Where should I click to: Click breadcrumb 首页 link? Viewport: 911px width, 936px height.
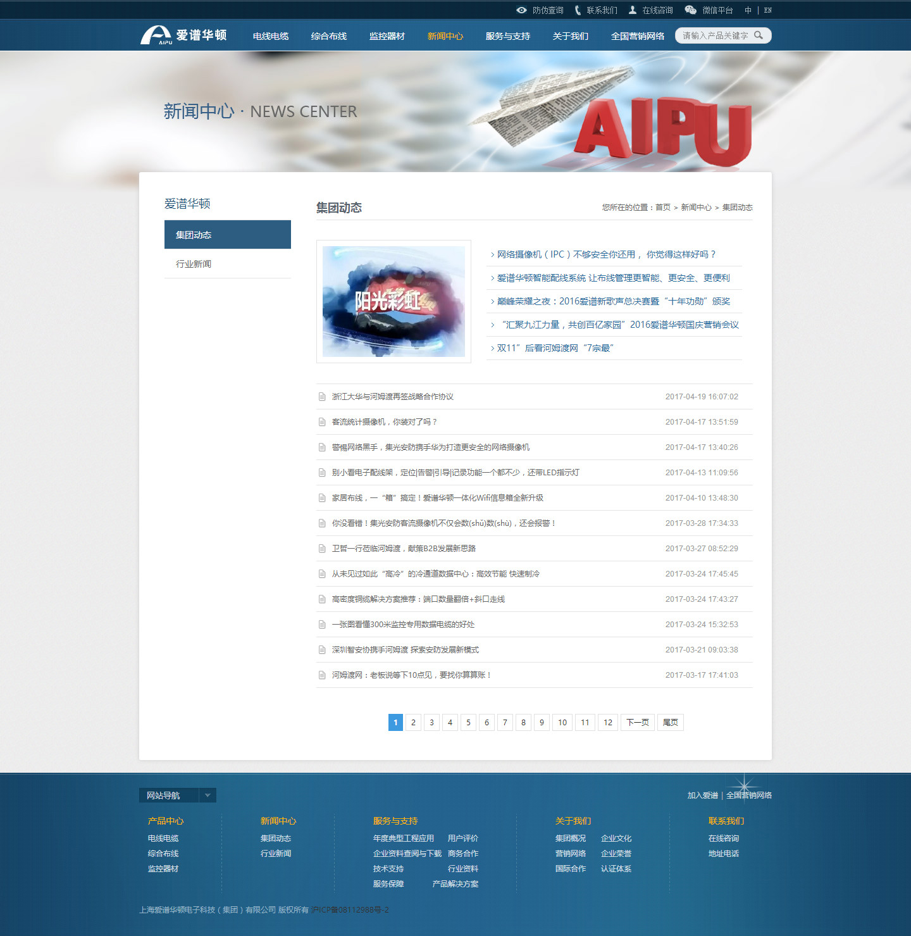663,208
